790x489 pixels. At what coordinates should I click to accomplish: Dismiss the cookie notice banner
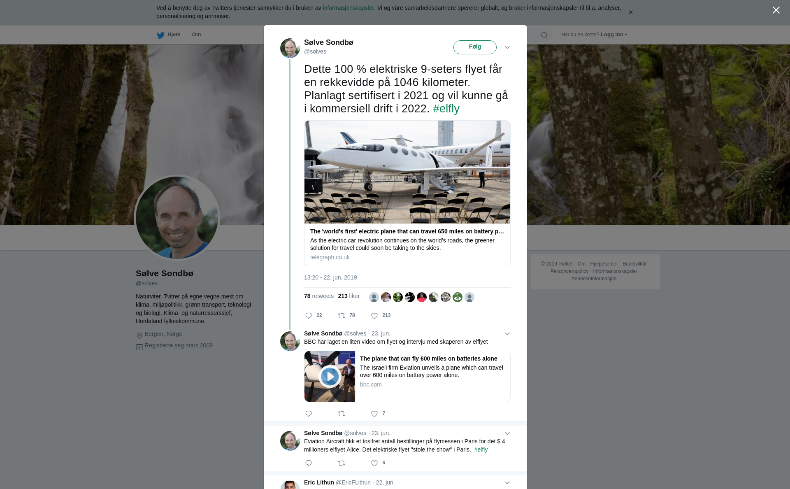(x=630, y=12)
